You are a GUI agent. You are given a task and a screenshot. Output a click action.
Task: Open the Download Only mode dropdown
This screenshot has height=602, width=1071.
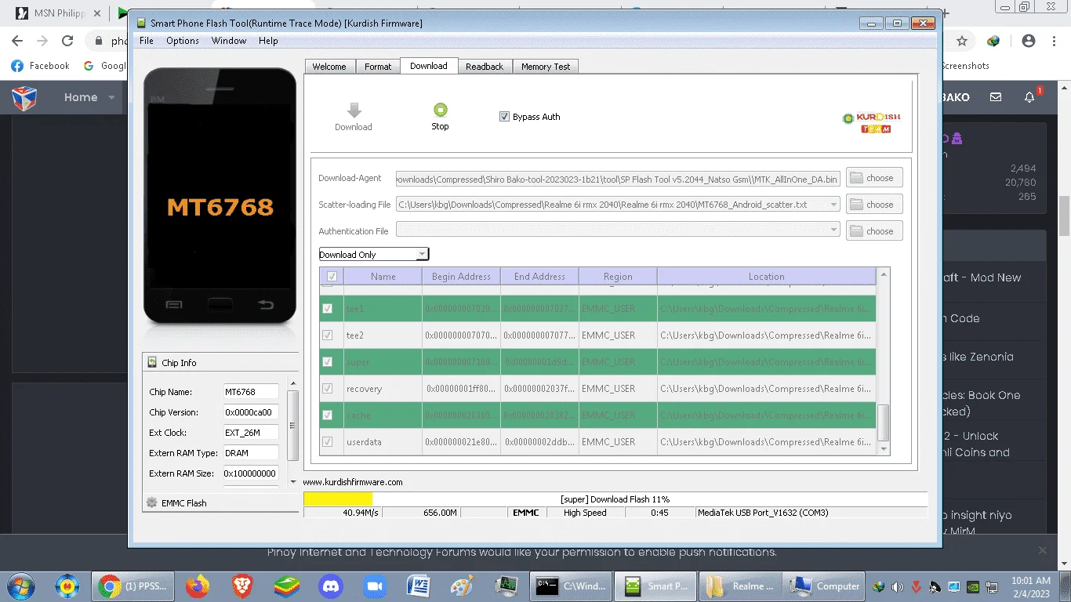373,254
